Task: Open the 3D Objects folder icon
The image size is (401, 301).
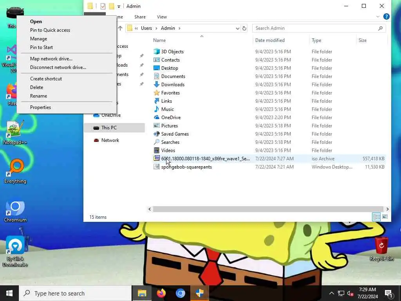Action: [x=157, y=51]
